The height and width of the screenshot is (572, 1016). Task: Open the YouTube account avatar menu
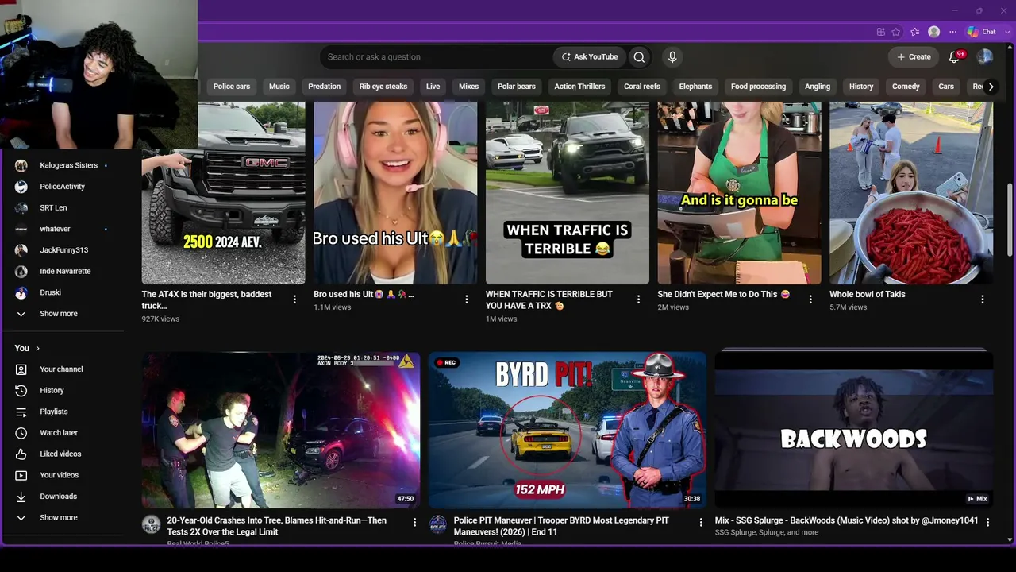pos(984,57)
